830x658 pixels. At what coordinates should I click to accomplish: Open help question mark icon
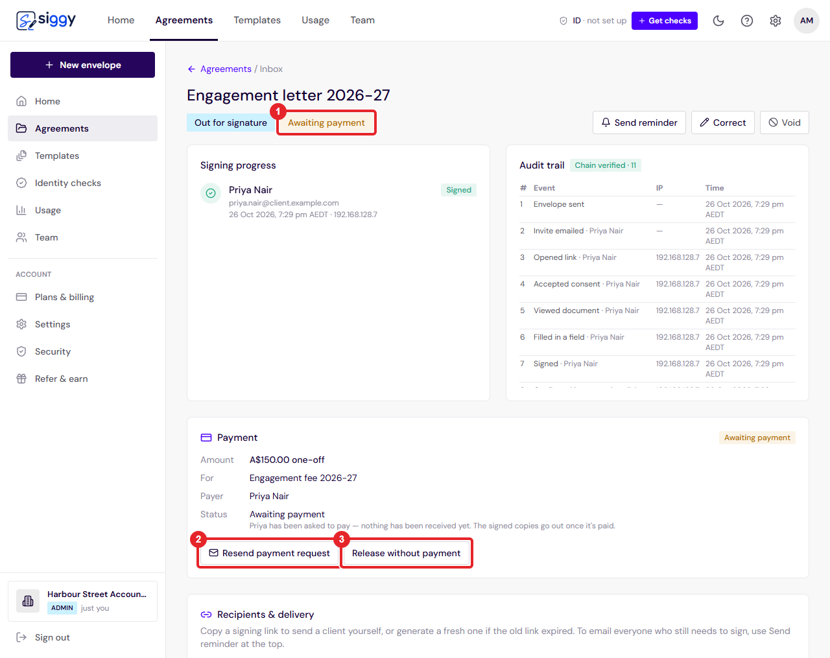[x=747, y=21]
